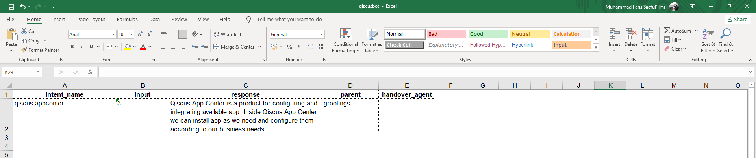The height and width of the screenshot is (158, 756).
Task: Click the Save icon in title bar
Action: (x=11, y=7)
